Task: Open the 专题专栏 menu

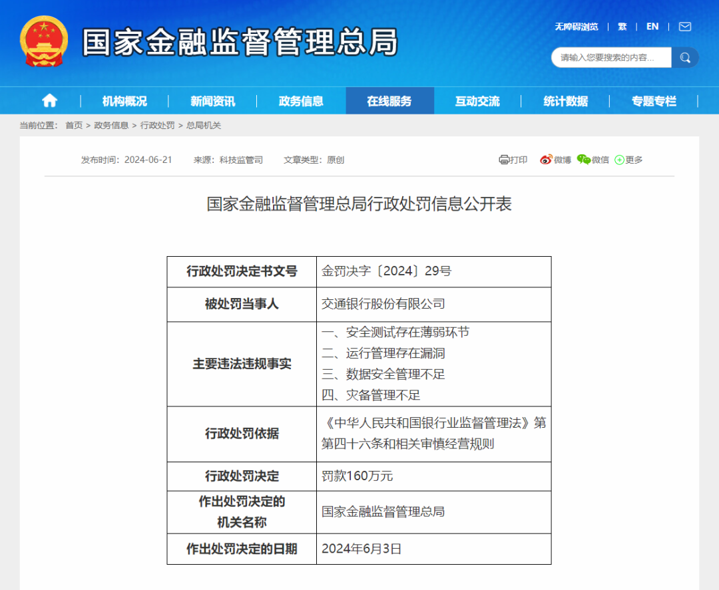Action: [x=652, y=100]
